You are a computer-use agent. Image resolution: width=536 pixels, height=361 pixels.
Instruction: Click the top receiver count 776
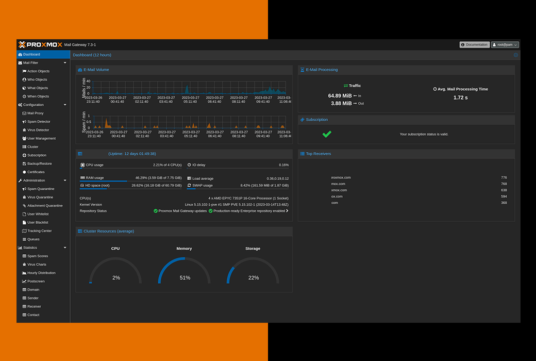(x=504, y=177)
